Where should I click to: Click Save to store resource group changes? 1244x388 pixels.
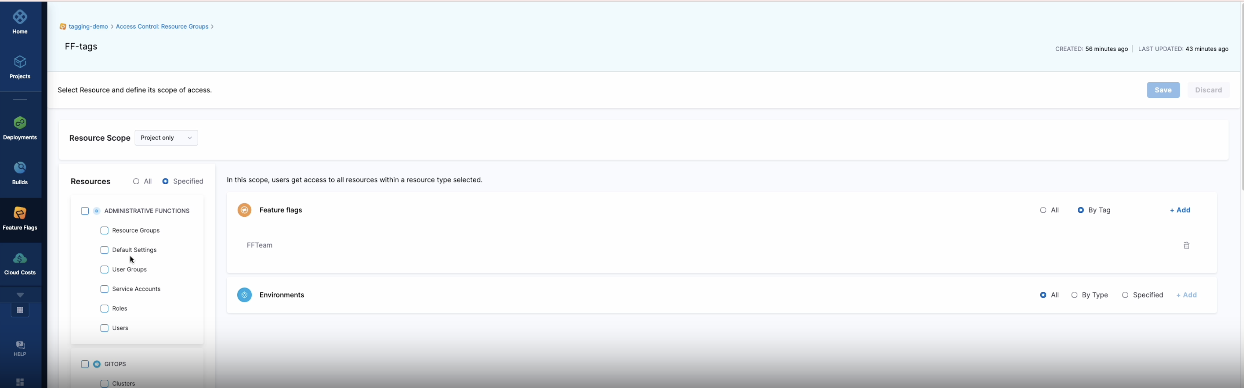(x=1163, y=90)
